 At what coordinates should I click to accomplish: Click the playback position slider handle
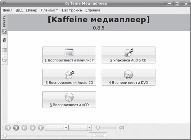5,136
